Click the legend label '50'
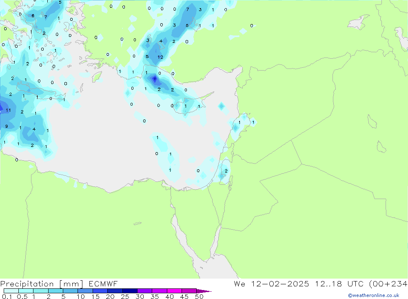The image size is (408, 299). click(199, 297)
